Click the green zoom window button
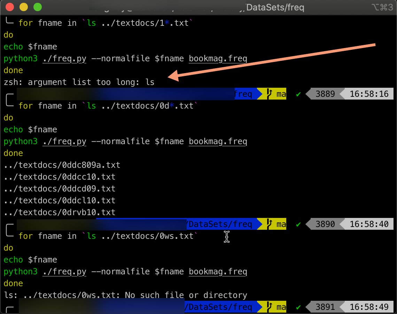Image resolution: width=397 pixels, height=314 pixels. point(37,7)
